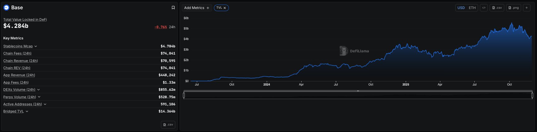537x132 pixels.
Task: Remove the TVL metric chip
Action: [x=225, y=8]
